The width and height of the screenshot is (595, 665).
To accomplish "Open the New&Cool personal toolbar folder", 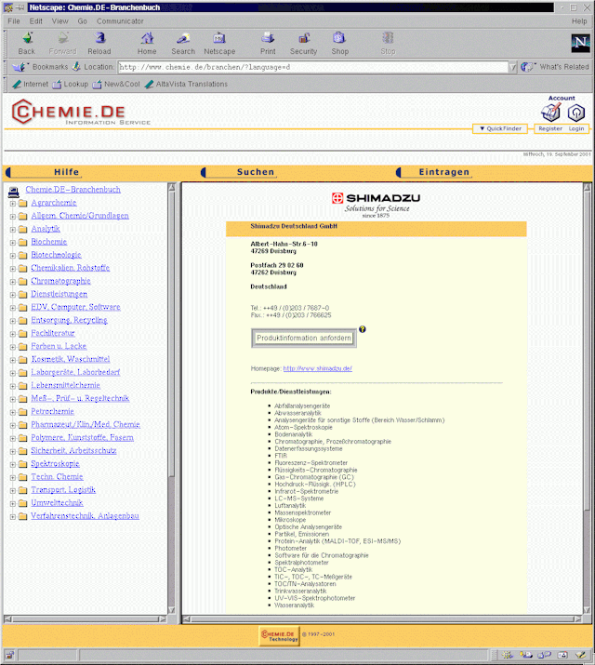I will 116,84.
